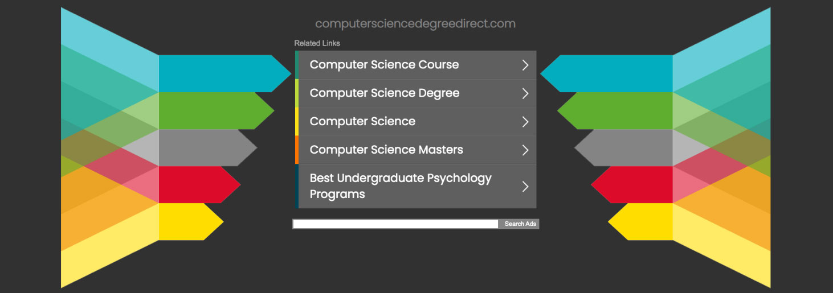
Task: Click the right gray arrow graphic
Action: tap(624, 148)
